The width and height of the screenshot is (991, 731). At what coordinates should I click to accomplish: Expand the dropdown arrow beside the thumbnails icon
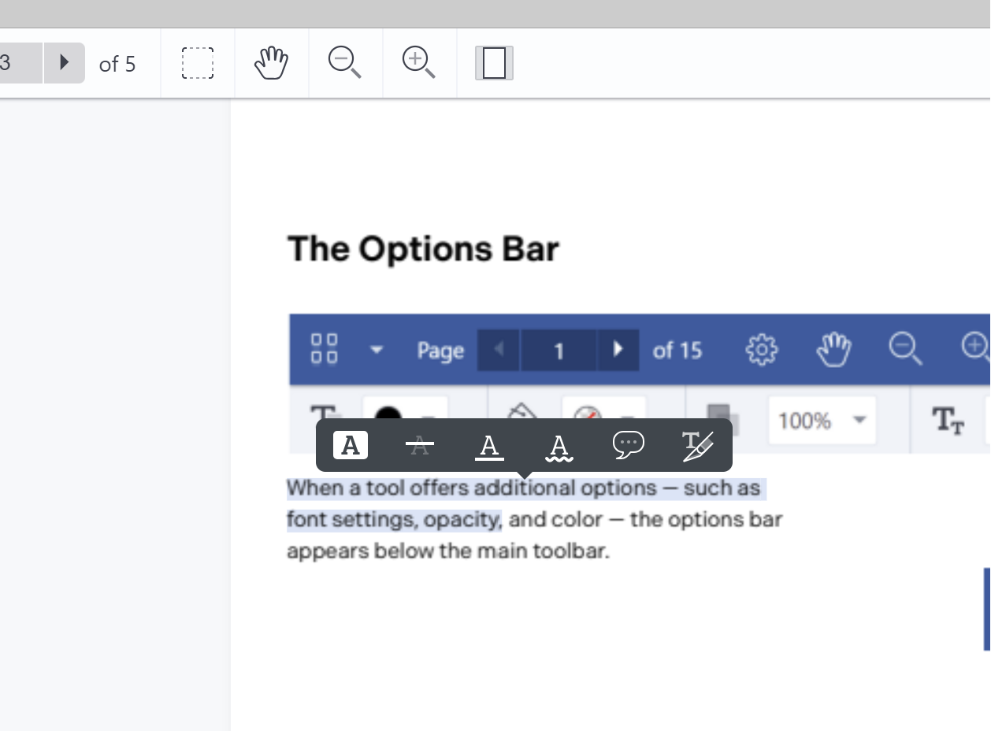coord(376,350)
